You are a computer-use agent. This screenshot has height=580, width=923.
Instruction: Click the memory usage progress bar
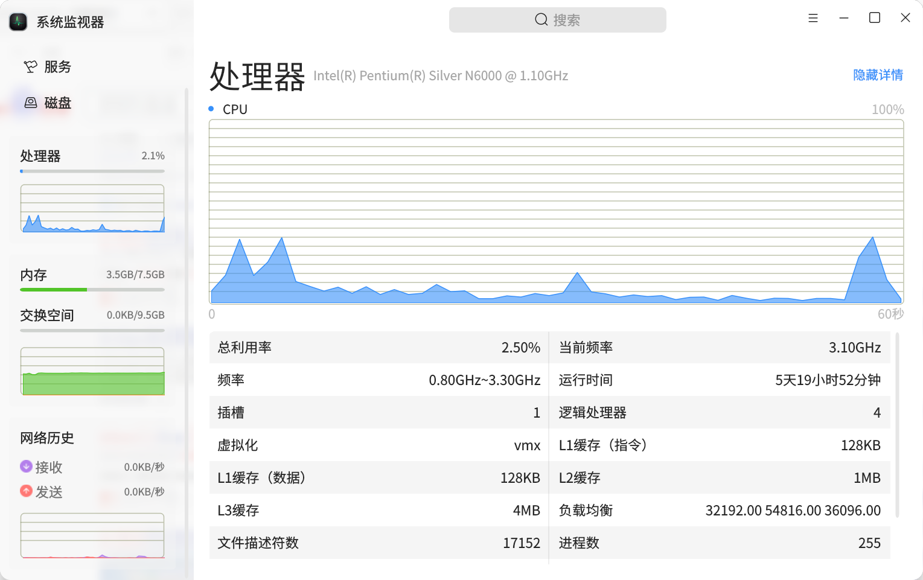point(92,290)
